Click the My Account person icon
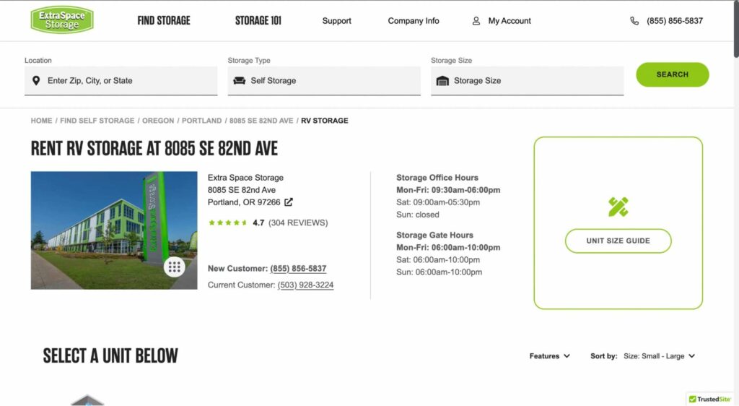The height and width of the screenshot is (406, 739). (476, 21)
